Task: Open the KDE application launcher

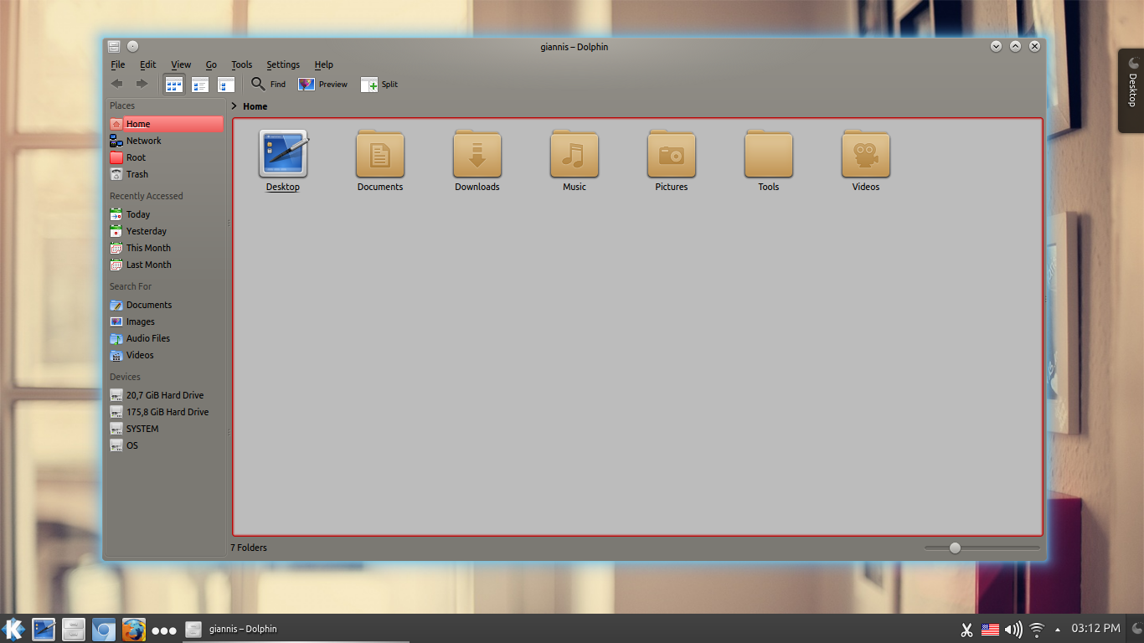Action: tap(13, 629)
